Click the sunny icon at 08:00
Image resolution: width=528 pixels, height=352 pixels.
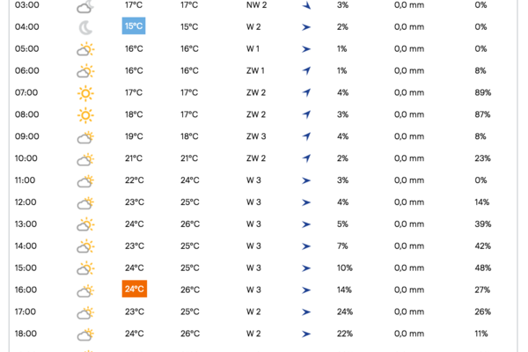(x=85, y=115)
